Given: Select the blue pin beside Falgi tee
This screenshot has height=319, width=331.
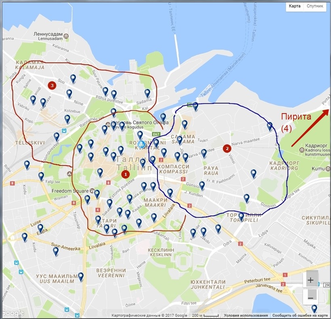Looking at the screenshot, I should point(41,176).
